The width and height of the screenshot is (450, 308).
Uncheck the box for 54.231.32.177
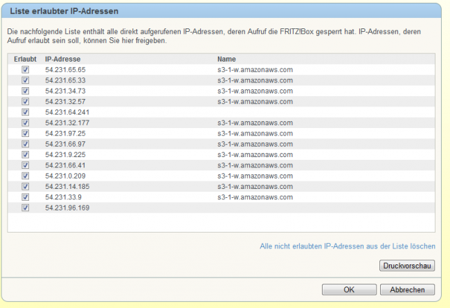click(x=25, y=123)
